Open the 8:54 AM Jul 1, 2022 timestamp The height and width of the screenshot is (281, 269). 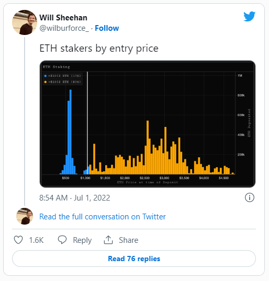click(x=75, y=198)
